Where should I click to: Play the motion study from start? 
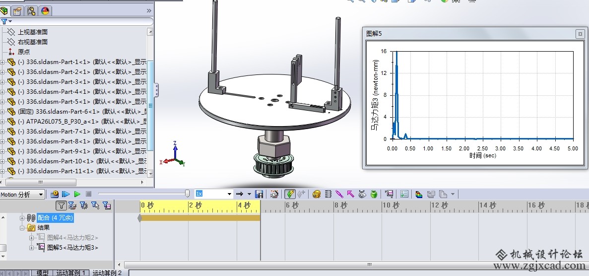(x=65, y=194)
